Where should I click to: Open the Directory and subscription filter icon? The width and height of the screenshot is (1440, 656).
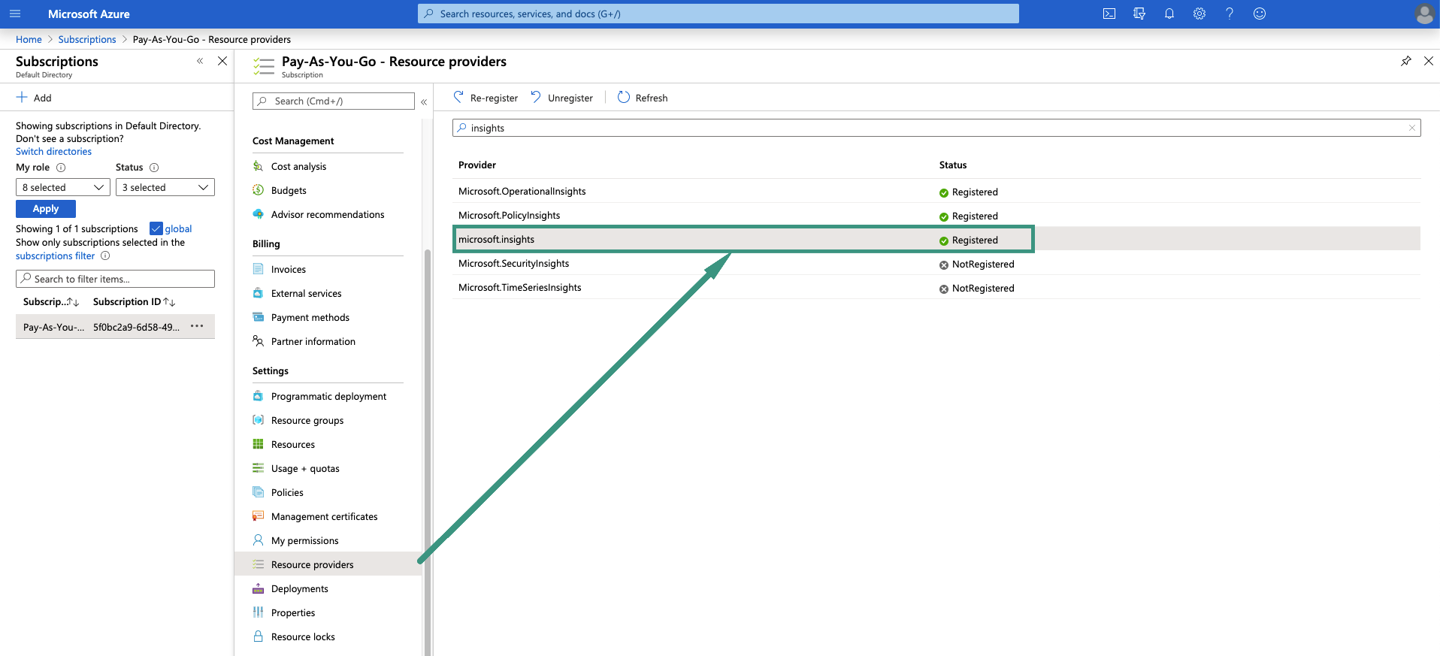pyautogui.click(x=1139, y=14)
